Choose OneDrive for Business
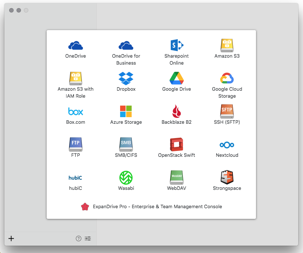The width and height of the screenshot is (303, 253). pos(126,46)
